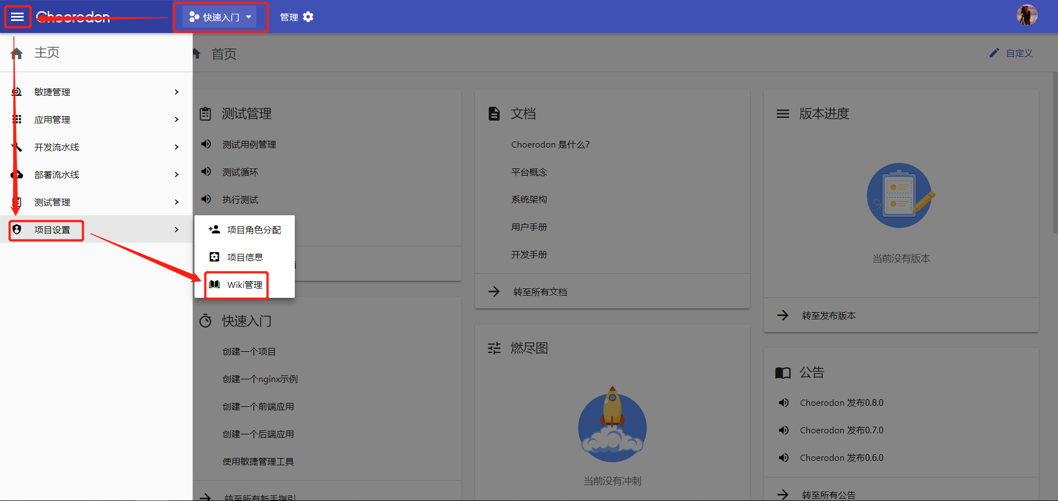Expand the 敏捷管理 menu chevron
This screenshot has height=501, width=1058.
pos(176,92)
